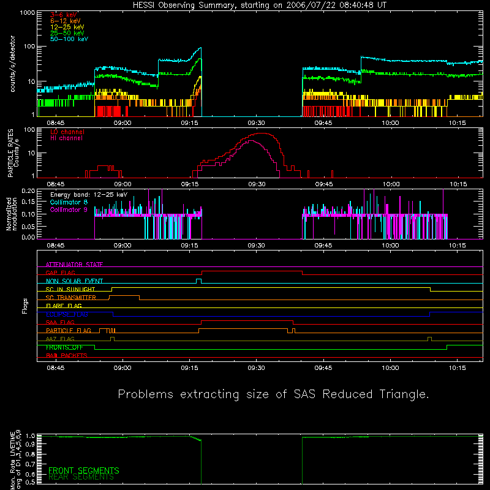Click the 0.05 modulation axis tick
This screenshot has width=490, height=490.
(28, 226)
